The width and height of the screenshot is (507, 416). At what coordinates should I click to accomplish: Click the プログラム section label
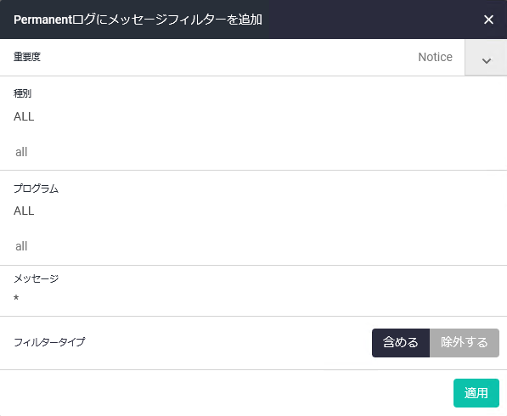pyautogui.click(x=36, y=188)
